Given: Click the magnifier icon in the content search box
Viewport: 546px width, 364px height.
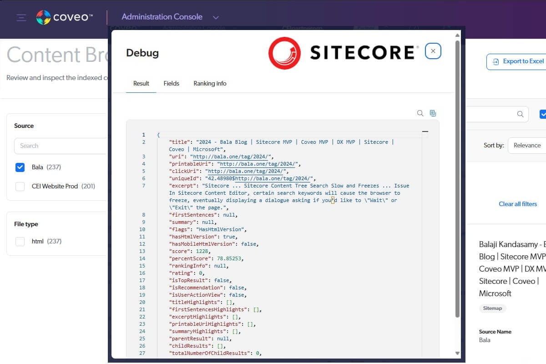Looking at the screenshot, I should (x=520, y=114).
